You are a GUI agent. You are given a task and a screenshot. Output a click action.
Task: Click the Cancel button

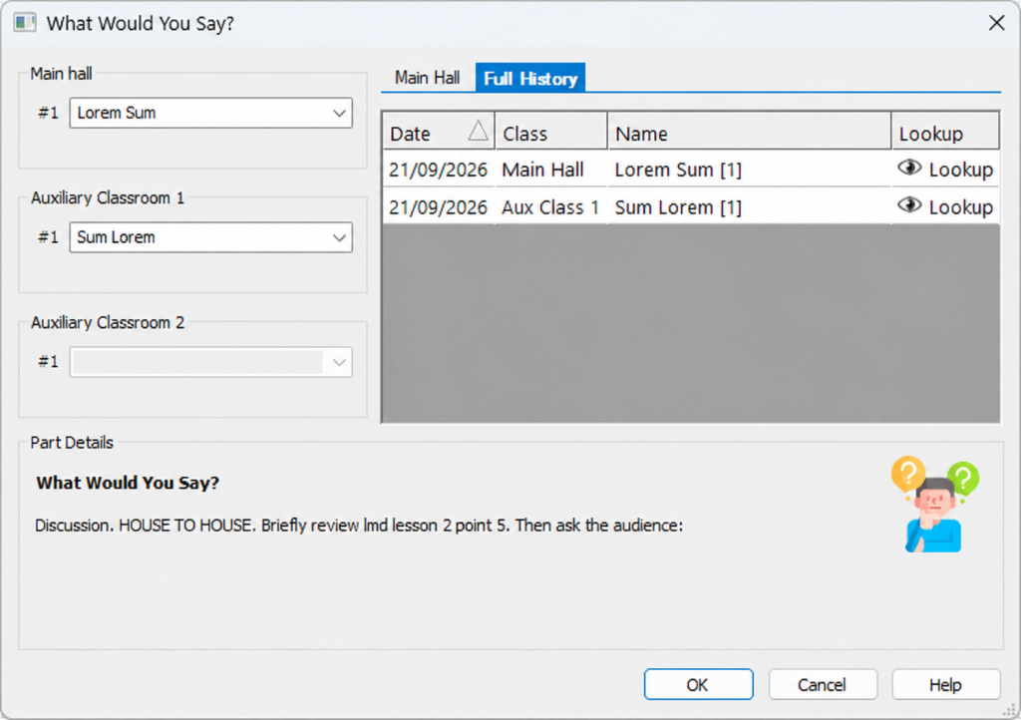823,685
